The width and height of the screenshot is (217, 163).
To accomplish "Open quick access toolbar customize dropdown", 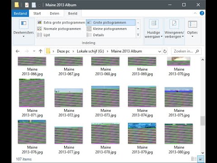I will [x=39, y=5].
